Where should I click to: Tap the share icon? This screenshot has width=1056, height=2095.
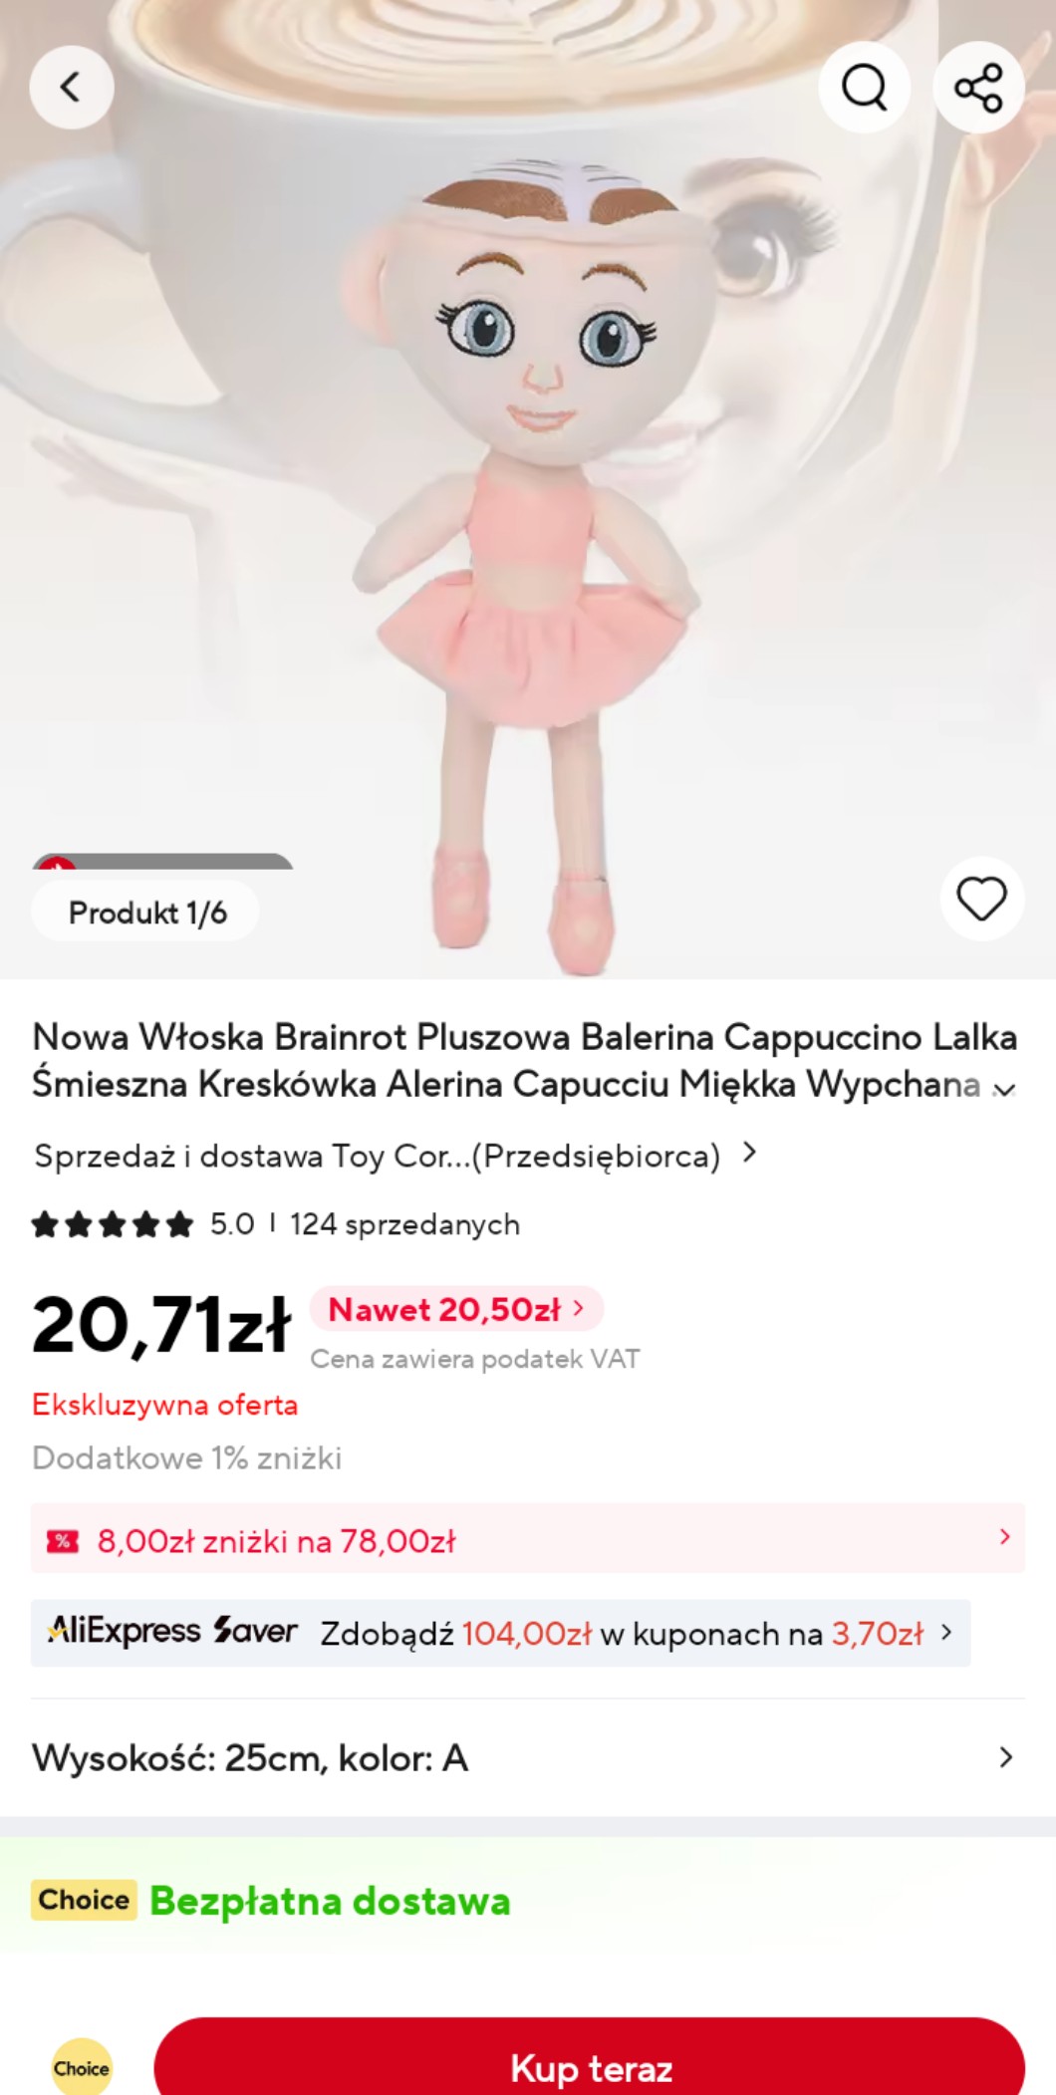[978, 88]
